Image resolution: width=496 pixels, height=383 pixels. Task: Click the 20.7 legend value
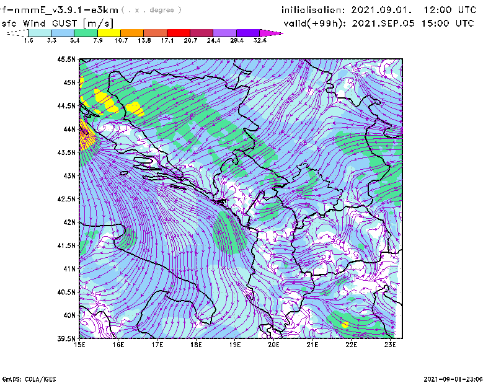coord(190,40)
